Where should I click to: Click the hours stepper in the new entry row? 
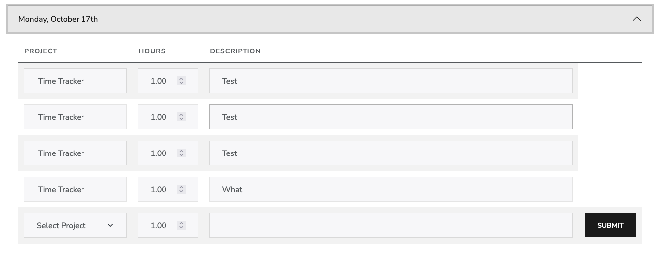coord(181,225)
